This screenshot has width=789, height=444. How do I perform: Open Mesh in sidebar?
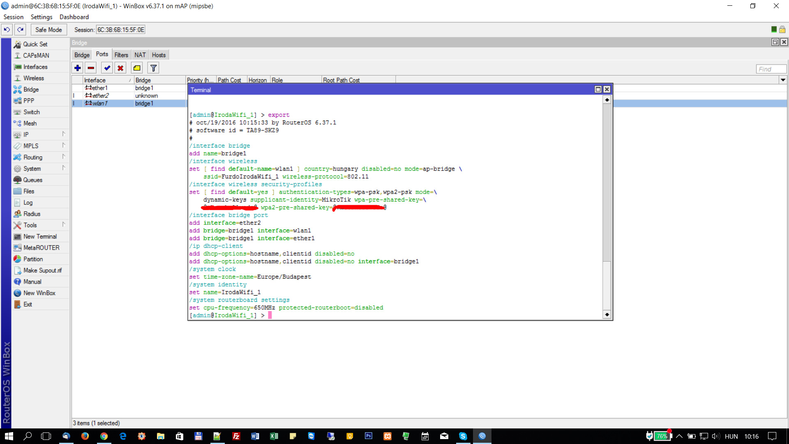click(30, 123)
